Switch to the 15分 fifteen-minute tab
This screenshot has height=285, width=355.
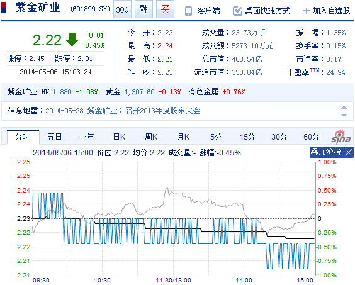click(x=247, y=137)
